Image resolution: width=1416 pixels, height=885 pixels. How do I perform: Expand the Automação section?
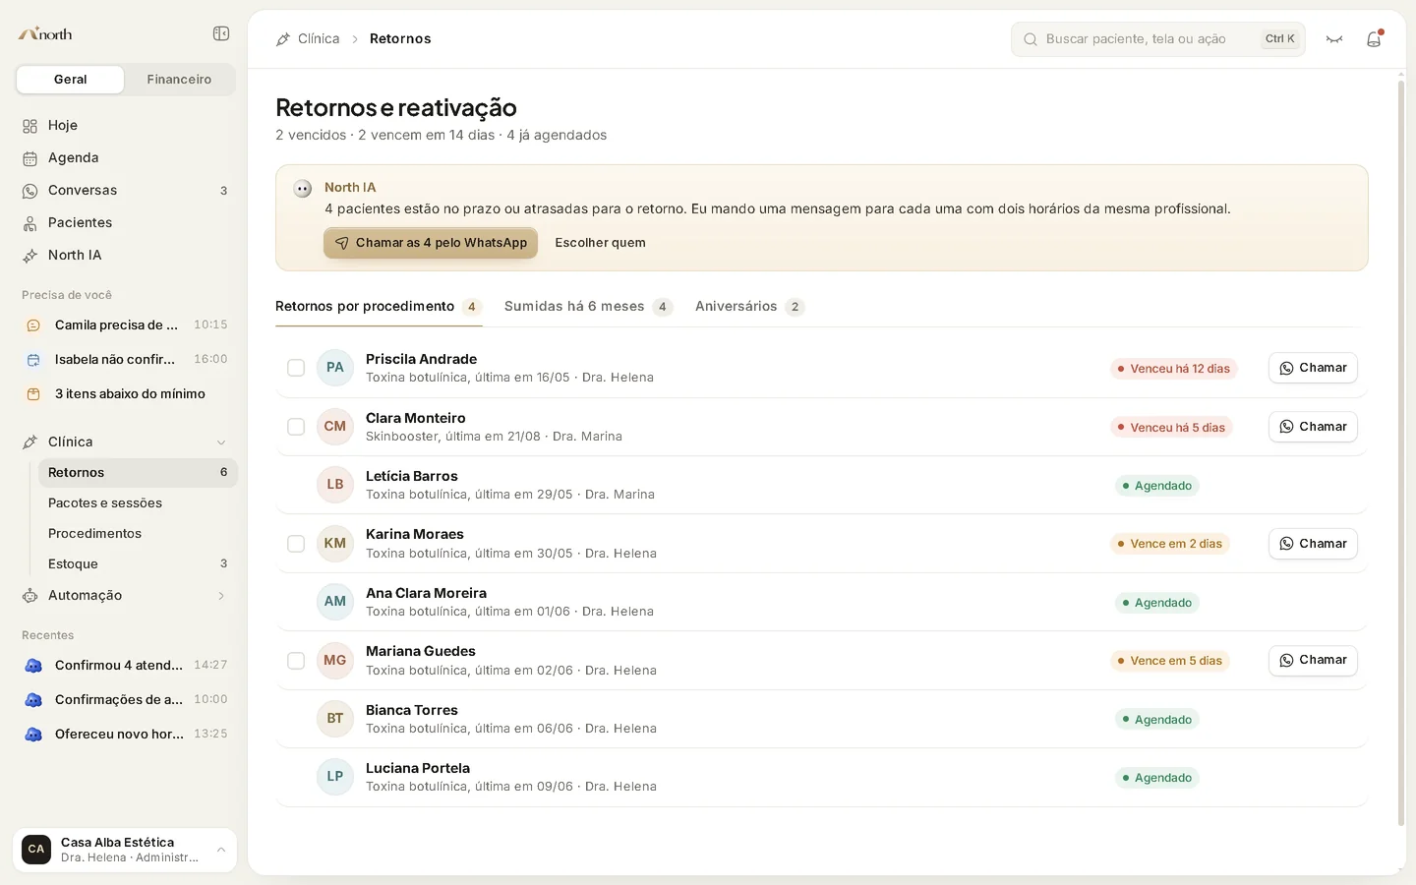125,595
